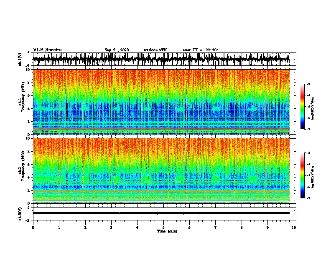The height and width of the screenshot is (255, 331).
Task: Select the "start UT = 22:30: 1" text
Action: click(202, 50)
